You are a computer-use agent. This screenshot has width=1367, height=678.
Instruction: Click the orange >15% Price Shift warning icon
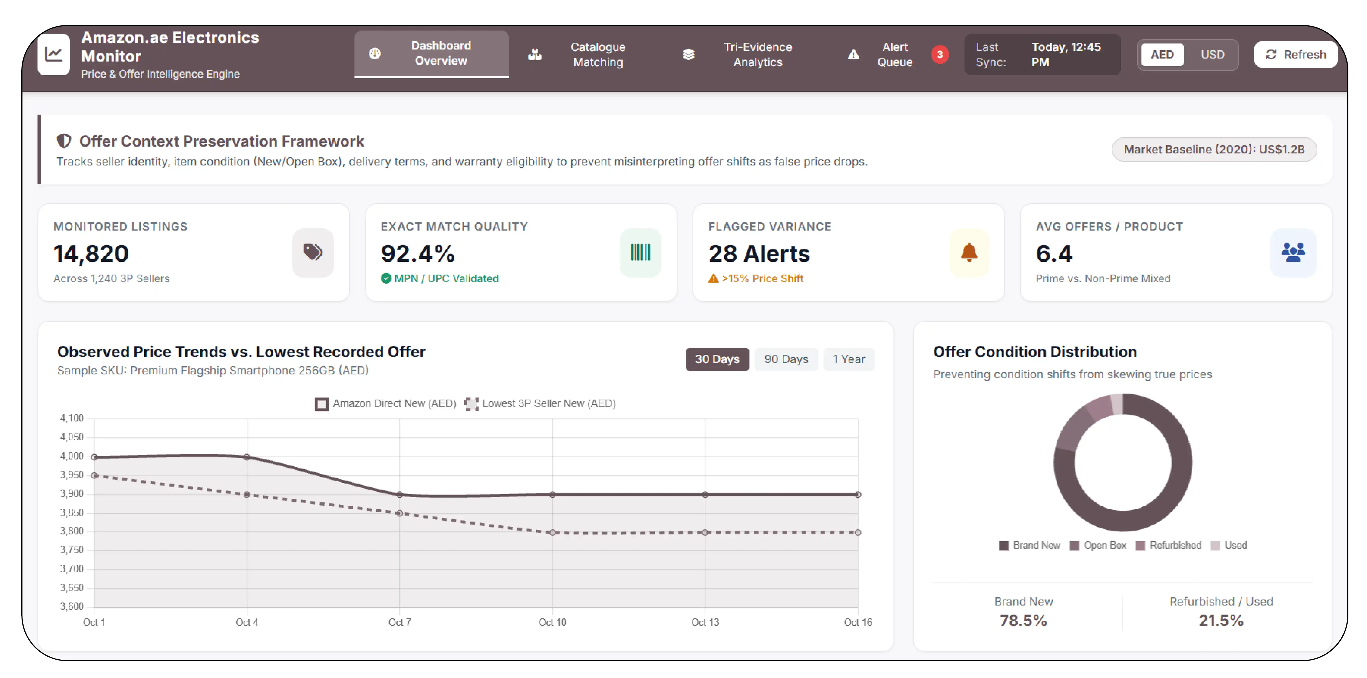click(713, 278)
